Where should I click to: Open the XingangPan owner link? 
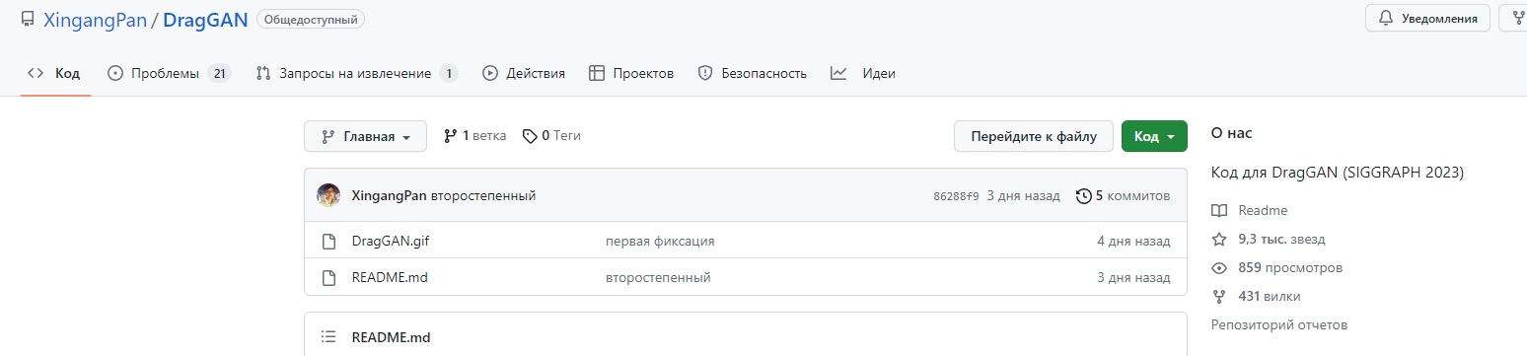tap(95, 19)
